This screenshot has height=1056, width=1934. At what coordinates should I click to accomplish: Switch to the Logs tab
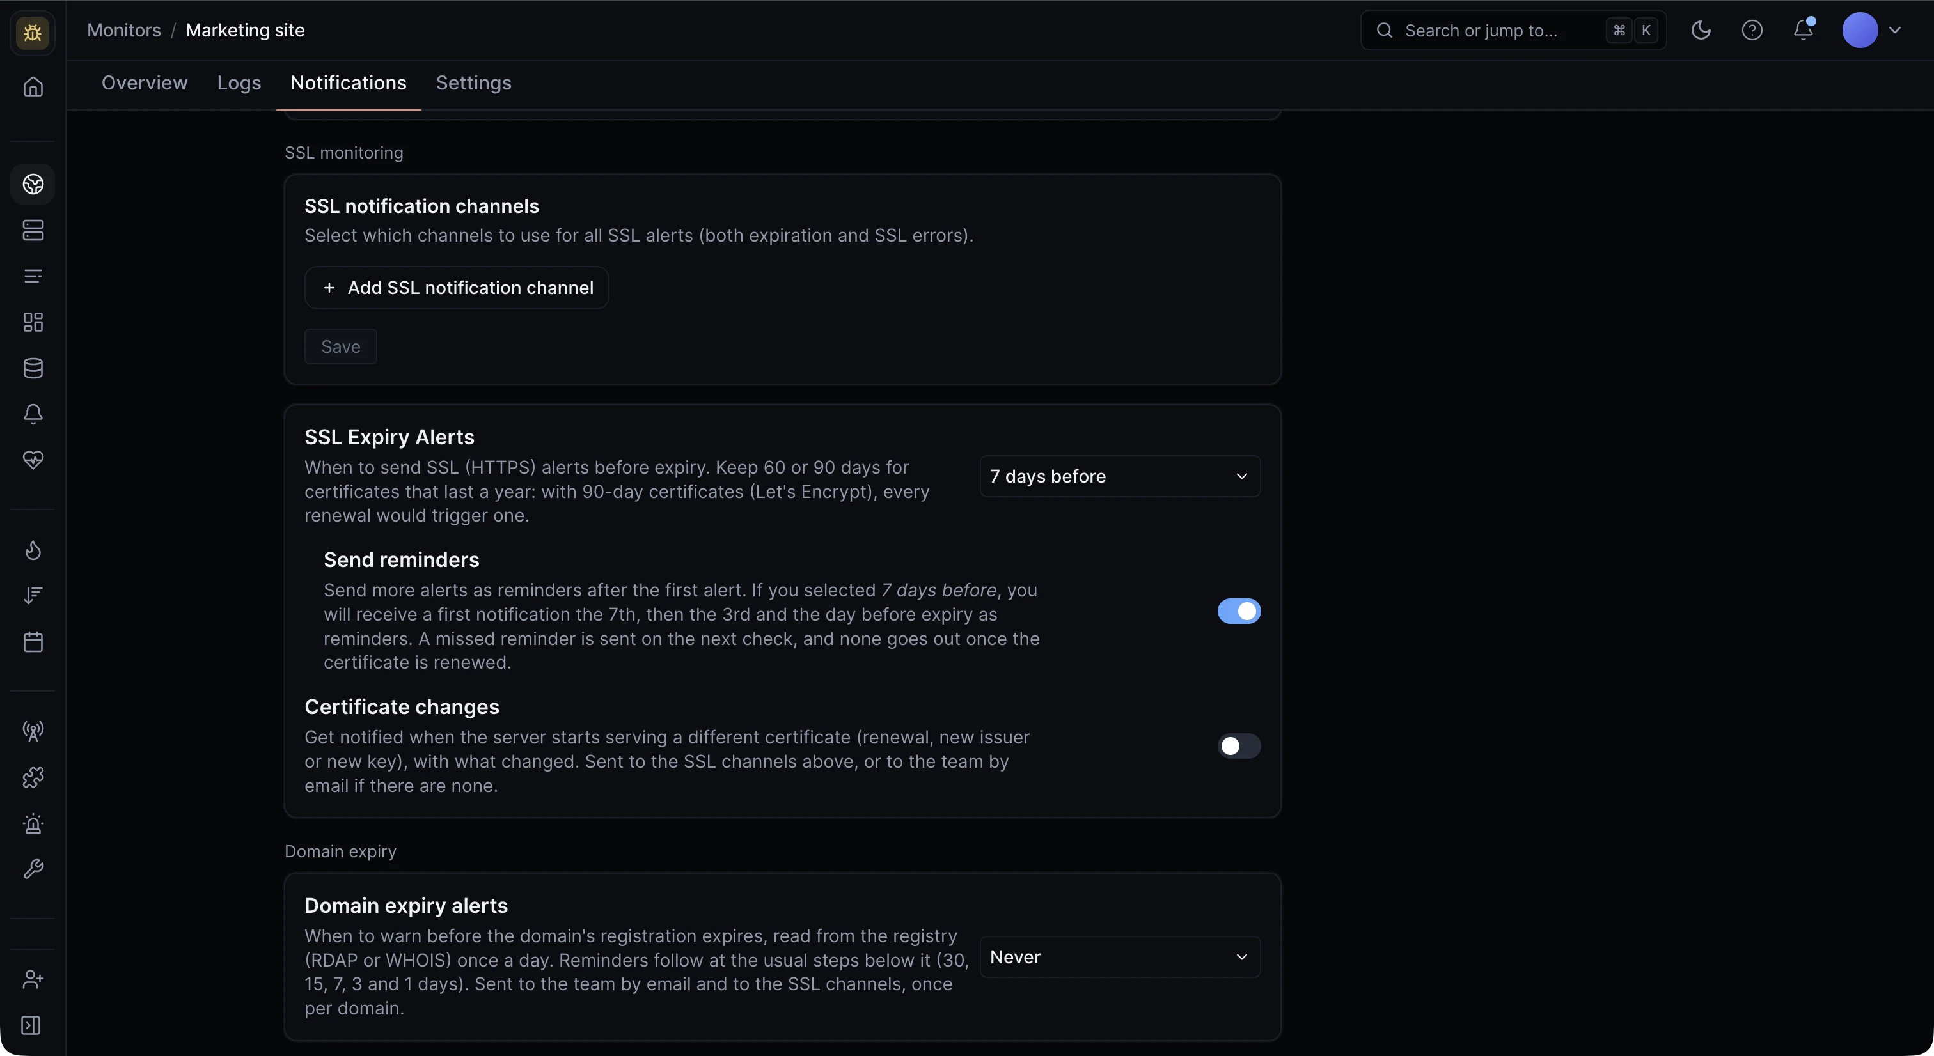pyautogui.click(x=239, y=82)
